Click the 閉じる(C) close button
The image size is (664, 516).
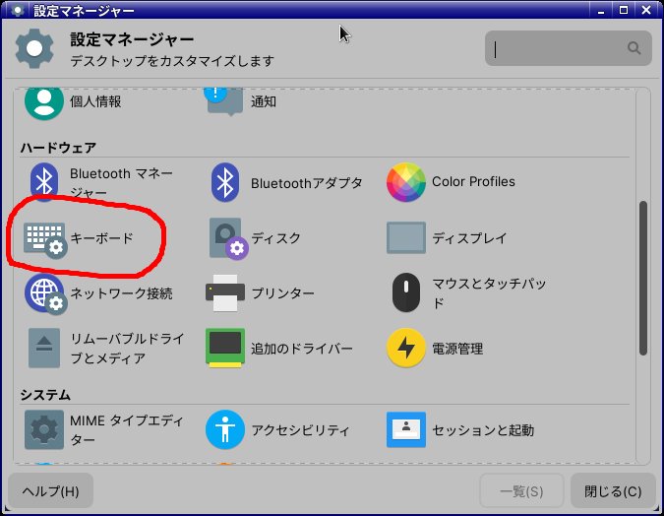pyautogui.click(x=613, y=491)
